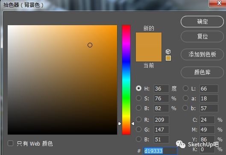Click the M magenta field showing 49
The height and width of the screenshot is (155, 226).
207,129
